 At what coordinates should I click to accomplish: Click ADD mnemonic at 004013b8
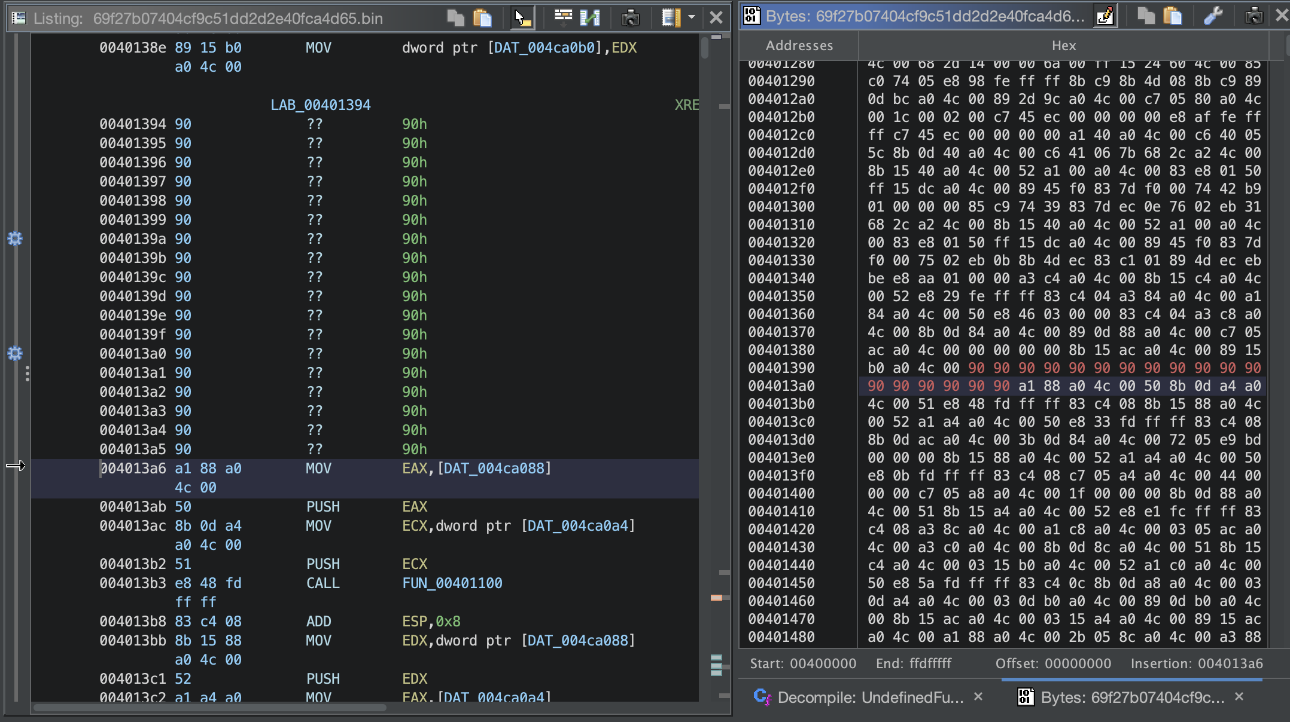[319, 622]
